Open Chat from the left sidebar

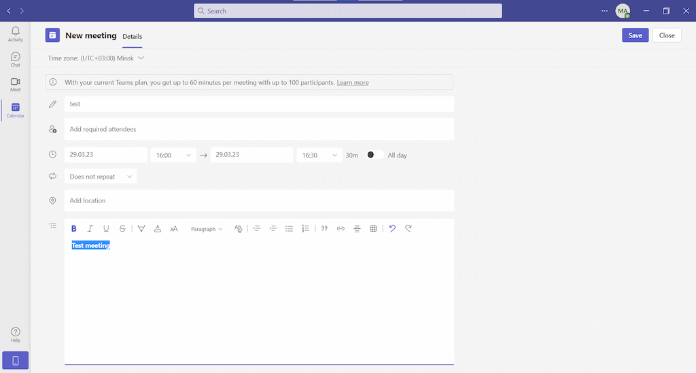pos(15,60)
